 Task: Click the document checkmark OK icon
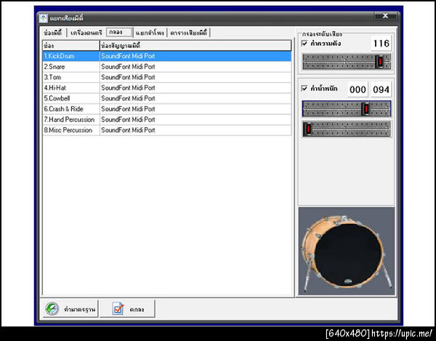(118, 308)
